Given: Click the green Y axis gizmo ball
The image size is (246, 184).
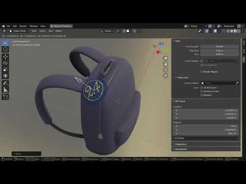Looking at the screenshot, I should click(166, 50).
